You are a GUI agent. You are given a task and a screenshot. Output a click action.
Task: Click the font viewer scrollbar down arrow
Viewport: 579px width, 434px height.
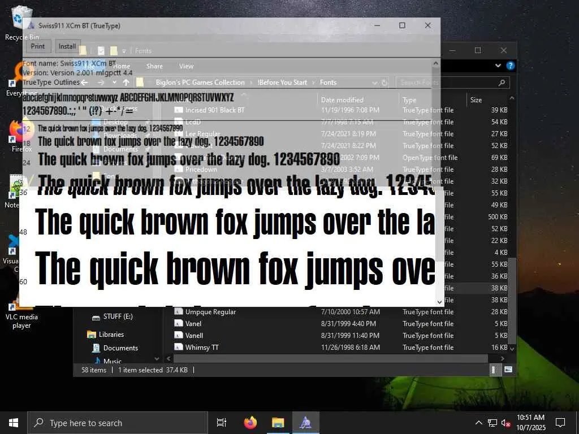pos(439,302)
